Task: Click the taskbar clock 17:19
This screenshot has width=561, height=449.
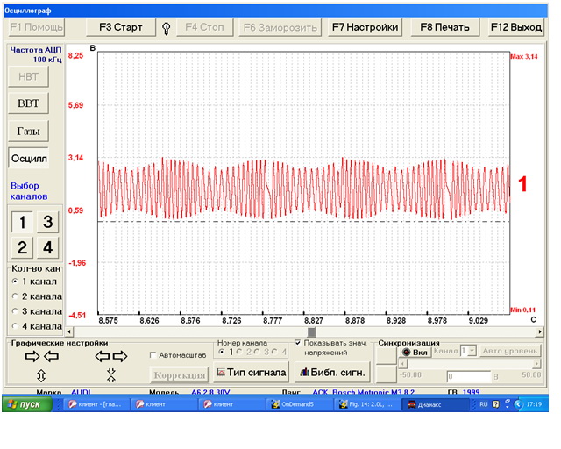Action: (534, 404)
